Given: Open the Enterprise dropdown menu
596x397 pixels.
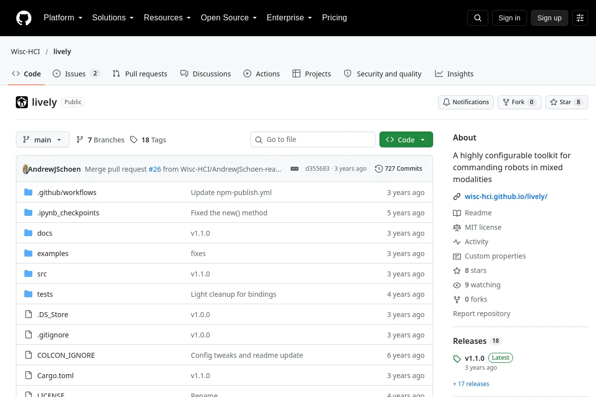Looking at the screenshot, I should 290,18.
